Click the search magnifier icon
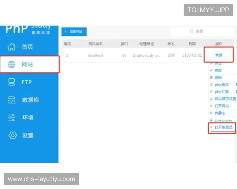 [192, 31]
